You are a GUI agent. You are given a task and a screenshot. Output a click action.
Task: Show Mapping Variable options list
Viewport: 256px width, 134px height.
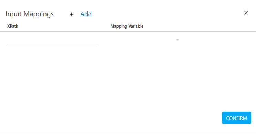pyautogui.click(x=145, y=40)
